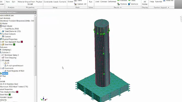This screenshot has width=182, height=102.
Task: Click the New analysis button
Action: click(x=8, y=2)
